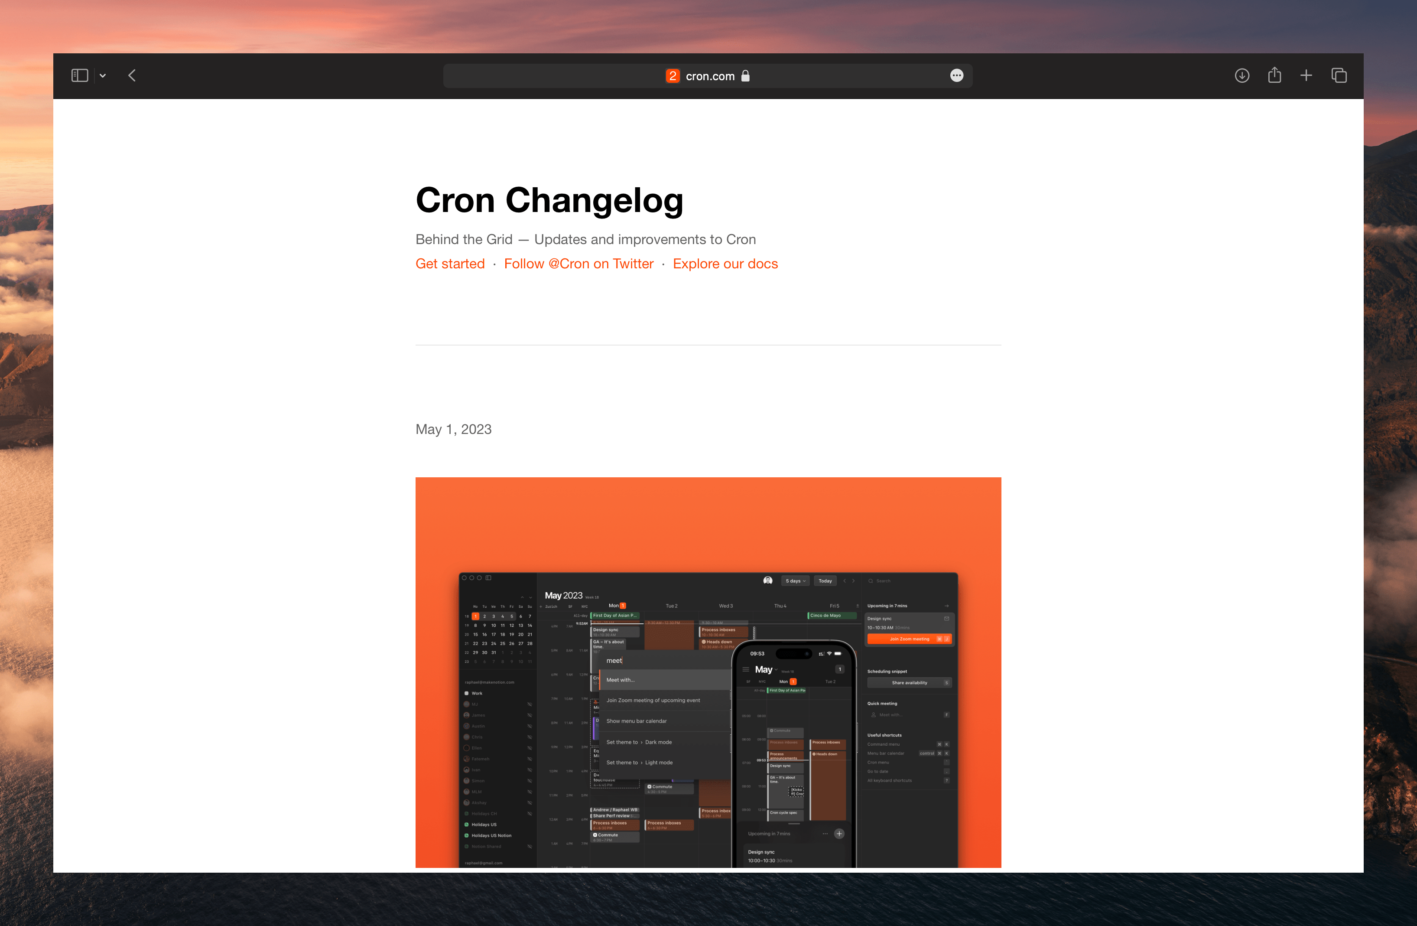
Task: Click the Safari sidebar toggle icon
Action: (x=79, y=75)
